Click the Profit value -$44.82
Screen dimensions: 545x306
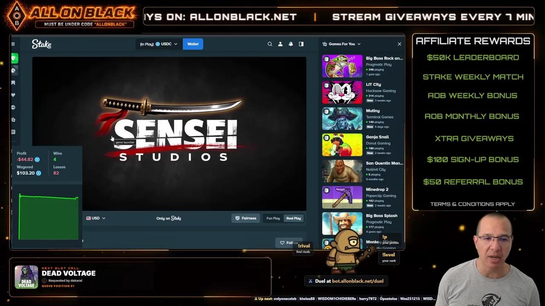point(25,159)
